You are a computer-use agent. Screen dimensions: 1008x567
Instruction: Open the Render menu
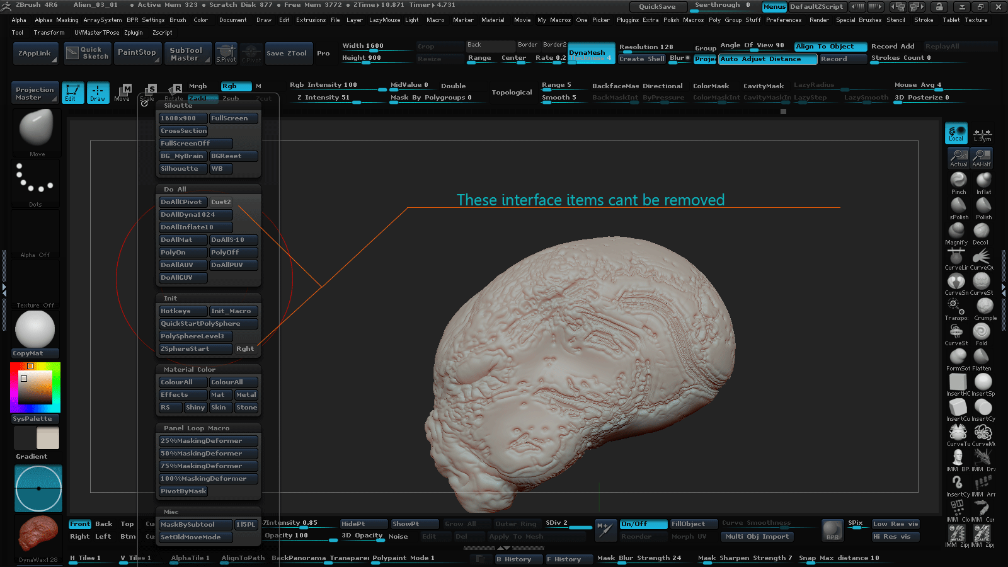819,20
